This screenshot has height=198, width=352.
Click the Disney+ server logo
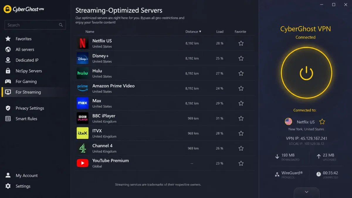tap(82, 58)
